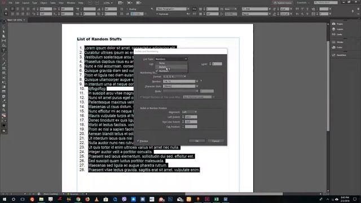361x203 pixels.
Task: Click Cancel in Bullets and Numbering dialog
Action: coord(215,141)
